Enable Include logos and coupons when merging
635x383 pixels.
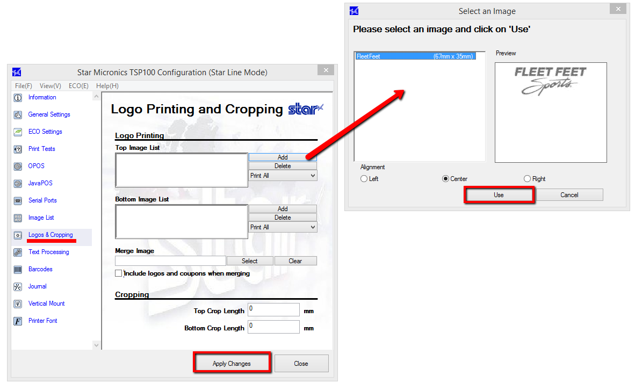point(119,273)
